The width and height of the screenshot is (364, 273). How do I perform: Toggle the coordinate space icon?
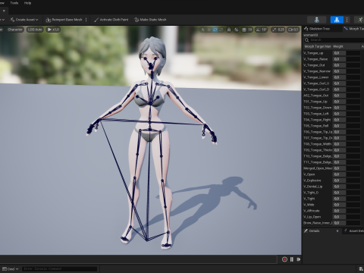[229, 30]
